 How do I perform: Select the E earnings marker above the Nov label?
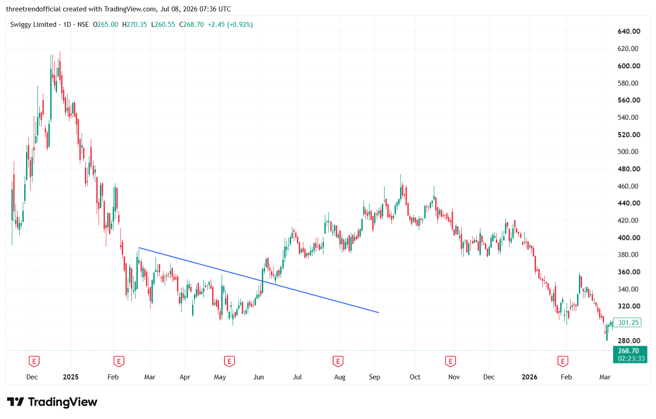(x=450, y=362)
